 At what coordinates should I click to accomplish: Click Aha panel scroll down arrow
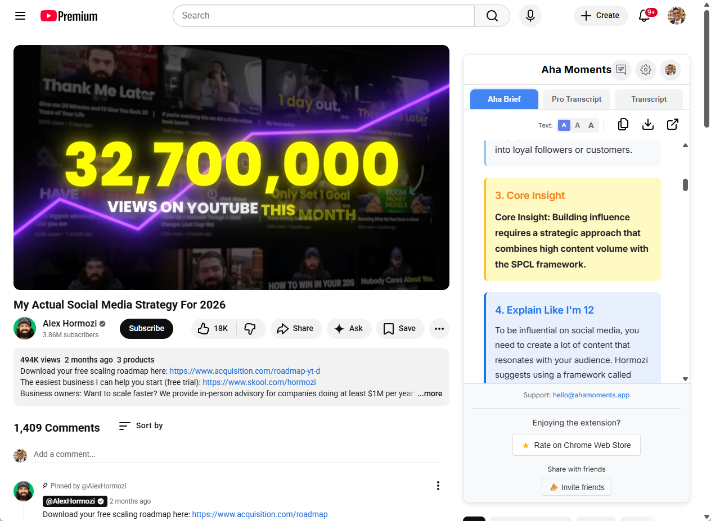(685, 379)
